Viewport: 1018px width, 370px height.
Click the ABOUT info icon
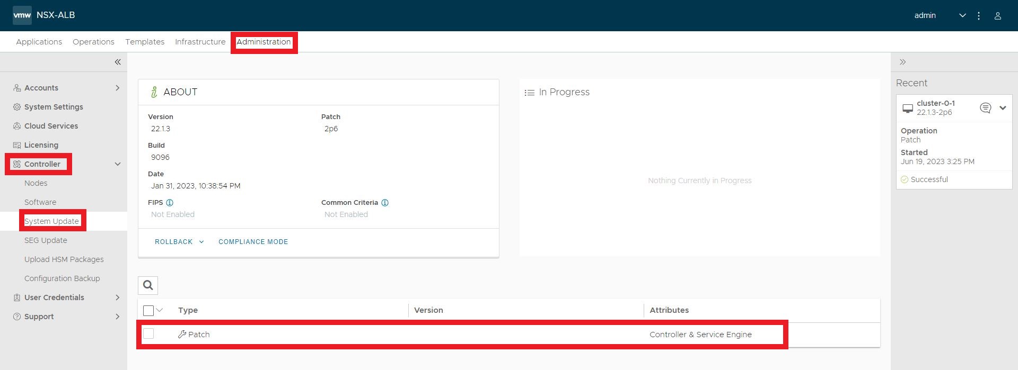coord(154,92)
